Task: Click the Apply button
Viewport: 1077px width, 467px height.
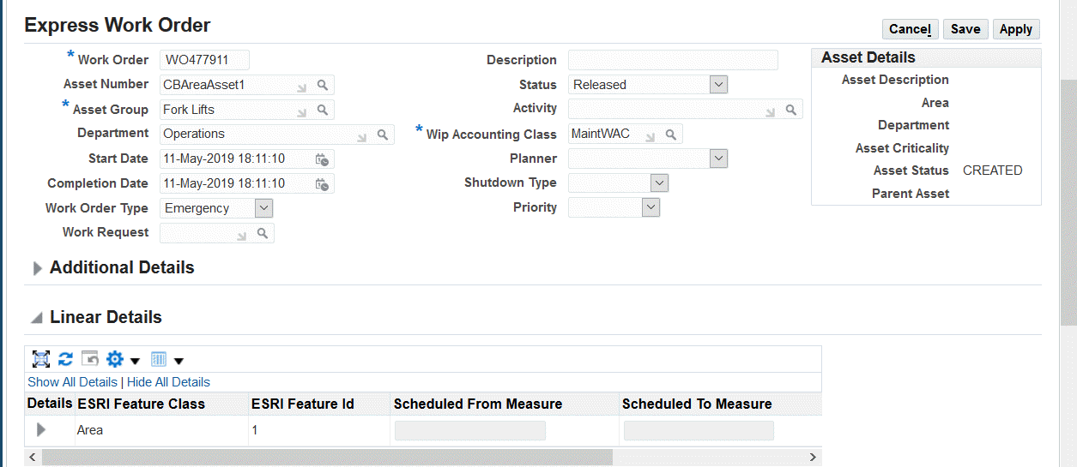Action: point(1016,29)
